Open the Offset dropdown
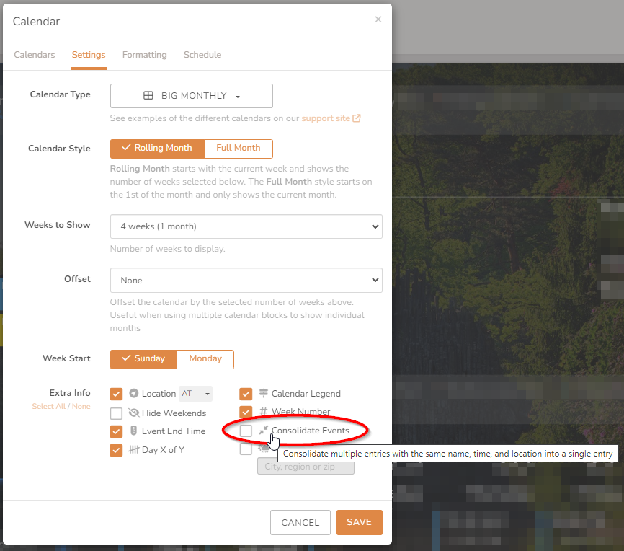 (x=246, y=280)
